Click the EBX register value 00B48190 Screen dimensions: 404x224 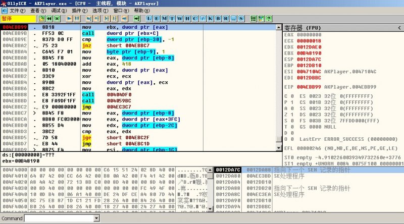tap(309, 53)
